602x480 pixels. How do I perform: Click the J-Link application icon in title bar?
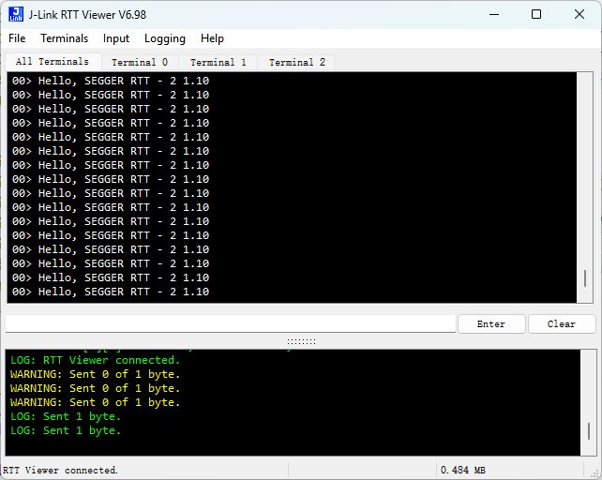pyautogui.click(x=16, y=15)
